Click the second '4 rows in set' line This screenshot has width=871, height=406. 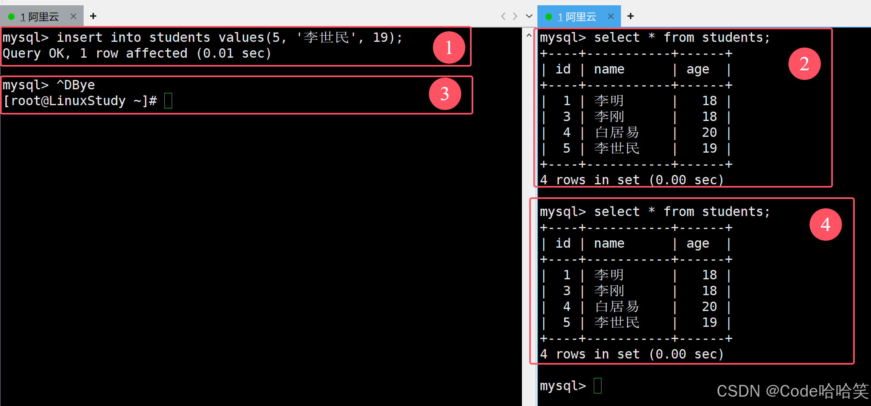click(x=632, y=354)
